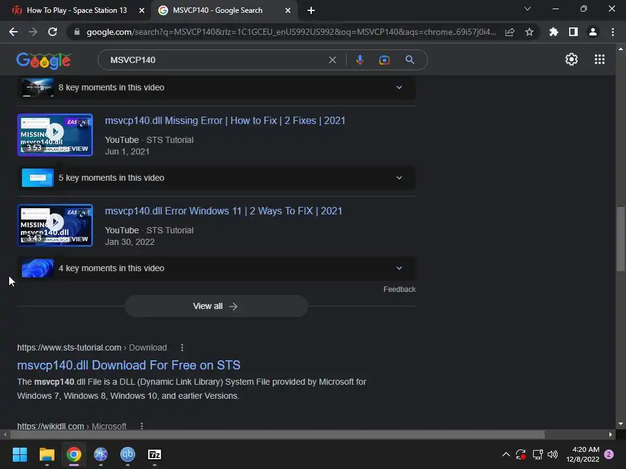Click the vertical scrollbar thumb
Screen dimensions: 626x469
(x=620, y=239)
